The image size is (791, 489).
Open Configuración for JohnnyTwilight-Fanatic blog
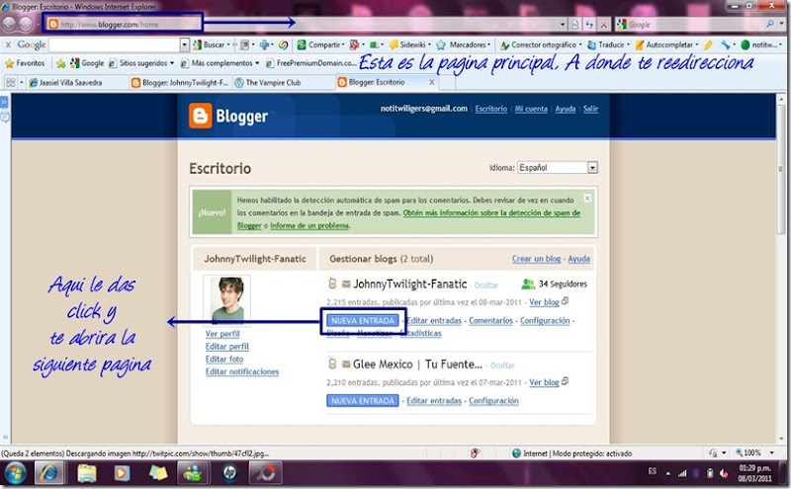click(x=545, y=321)
